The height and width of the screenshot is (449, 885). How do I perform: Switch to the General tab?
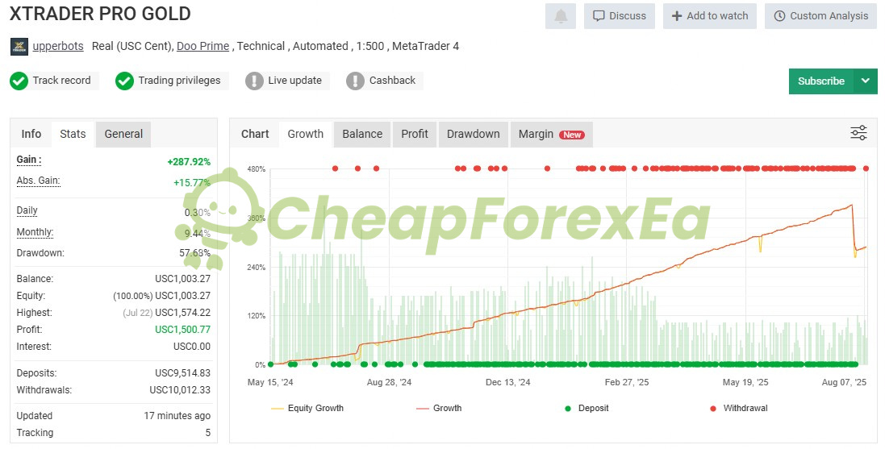pos(123,135)
